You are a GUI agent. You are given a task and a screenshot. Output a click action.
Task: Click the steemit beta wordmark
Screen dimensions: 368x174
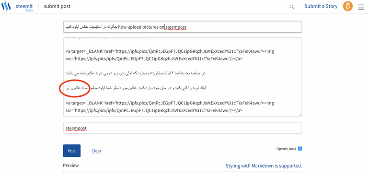coord(24,7)
